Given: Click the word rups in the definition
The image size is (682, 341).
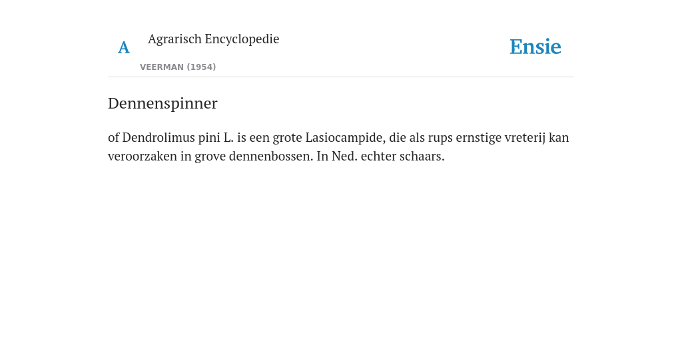Looking at the screenshot, I should click(440, 138).
